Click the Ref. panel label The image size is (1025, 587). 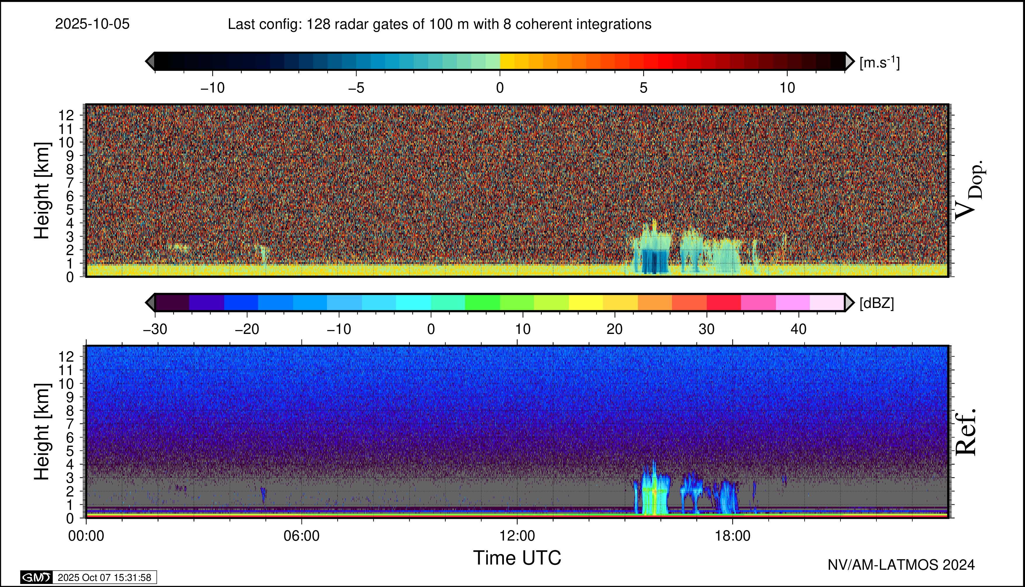966,432
